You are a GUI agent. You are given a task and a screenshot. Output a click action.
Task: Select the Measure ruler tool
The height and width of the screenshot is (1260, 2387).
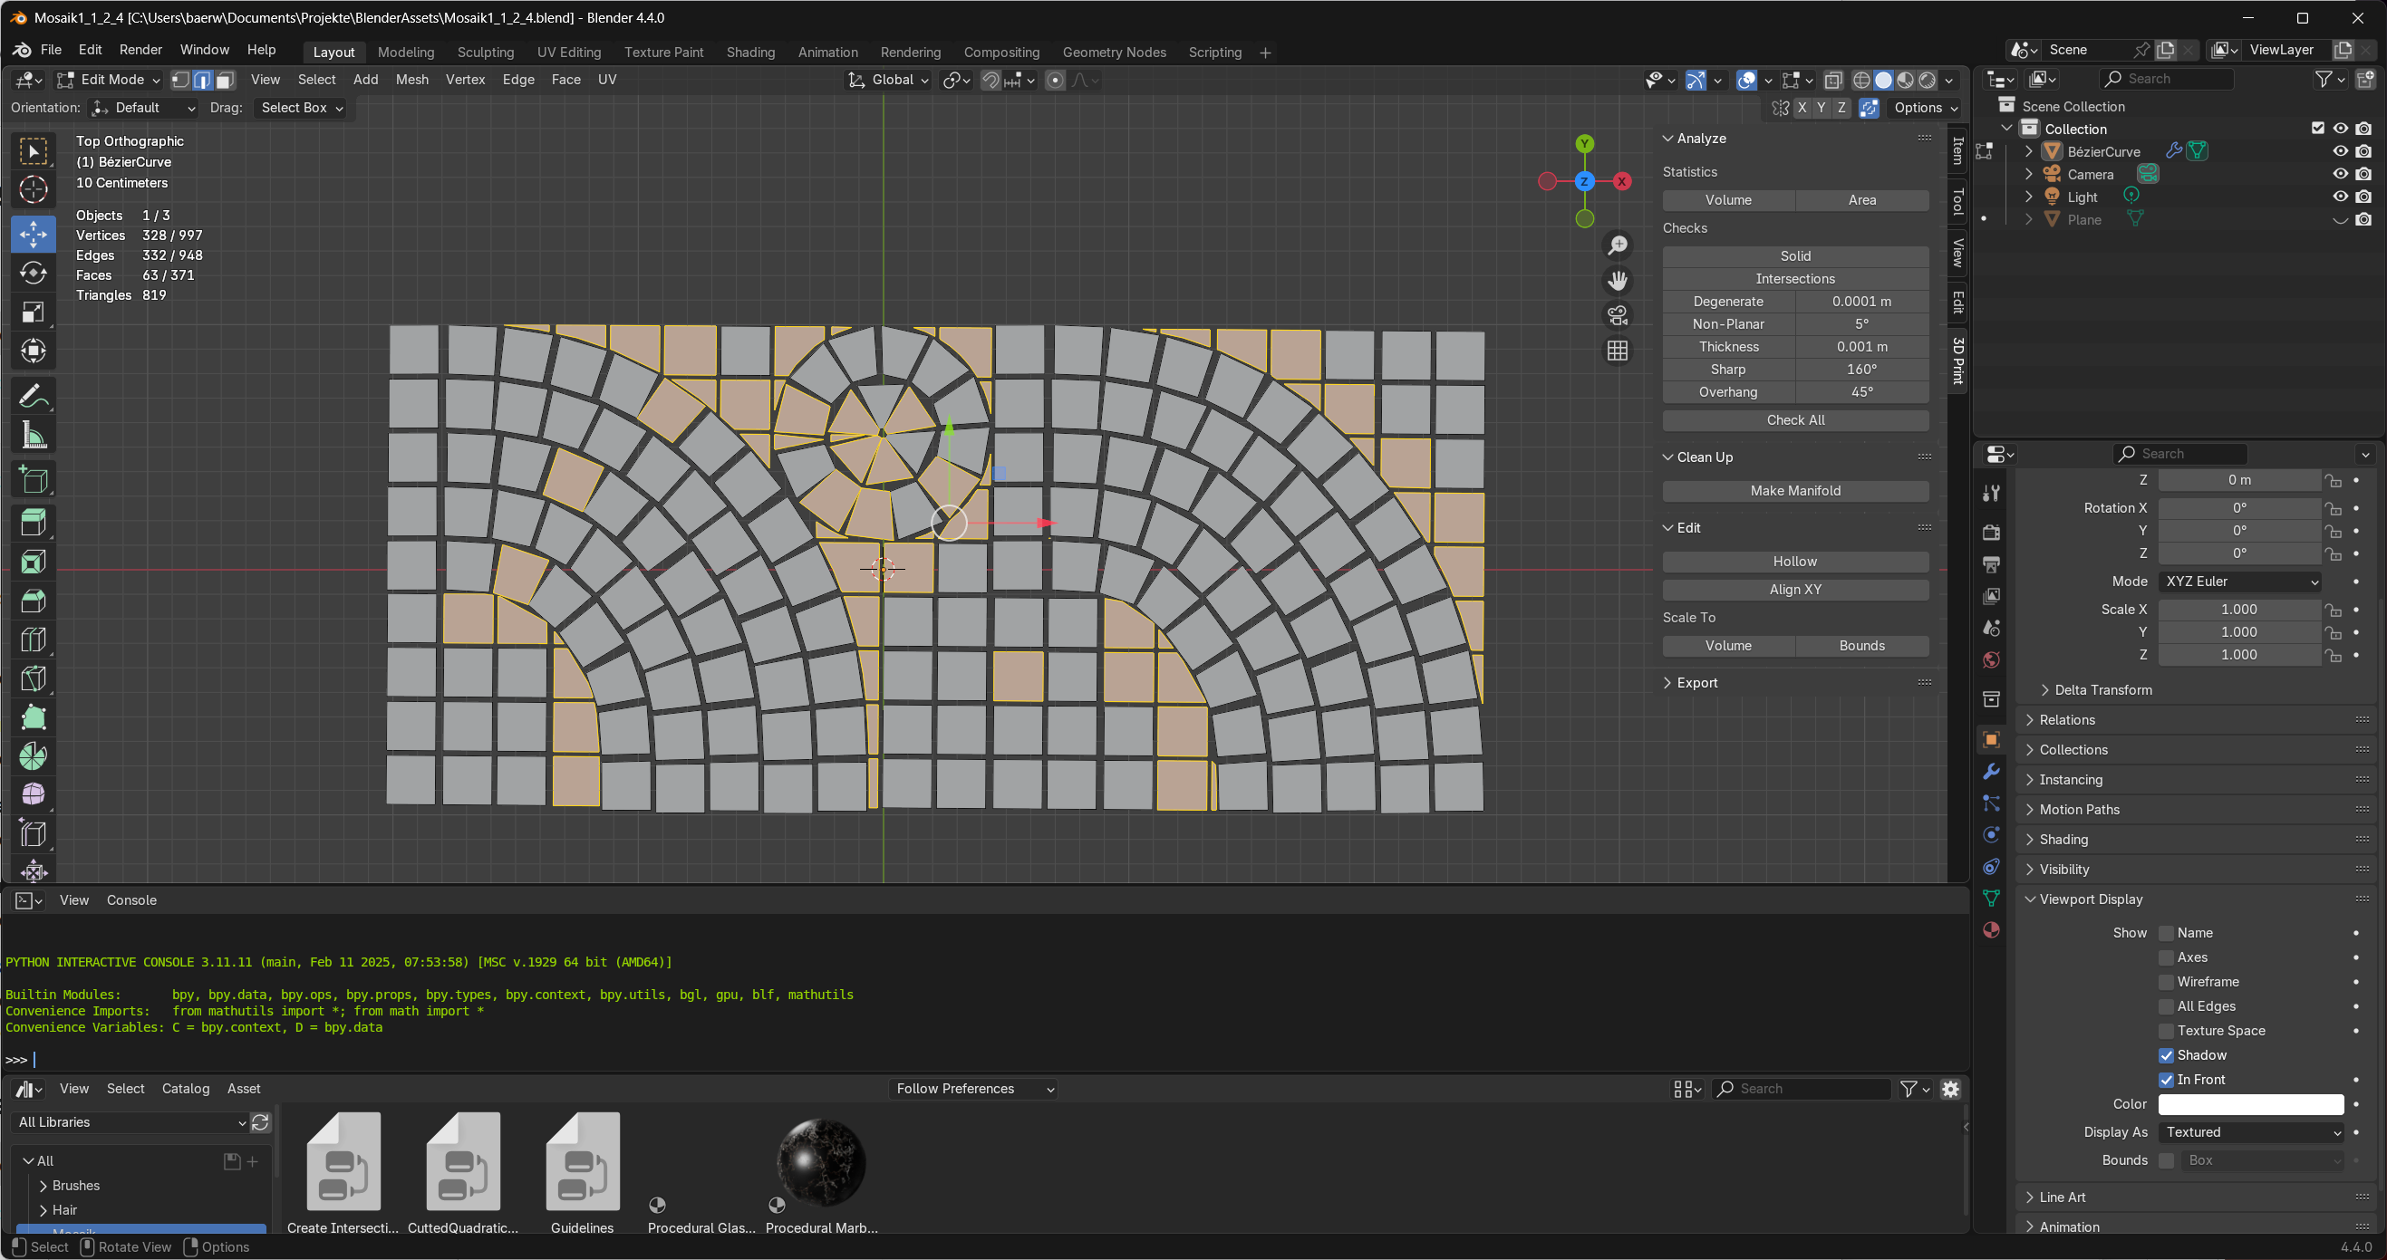[34, 436]
